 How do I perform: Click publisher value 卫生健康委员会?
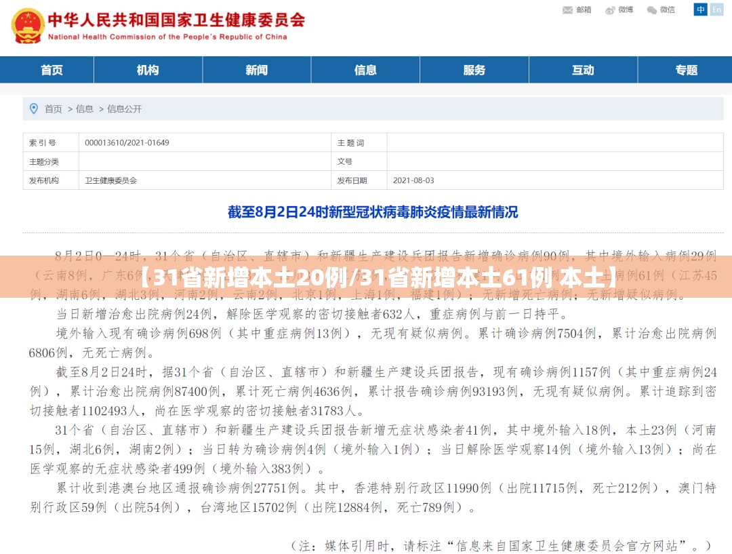coord(110,180)
